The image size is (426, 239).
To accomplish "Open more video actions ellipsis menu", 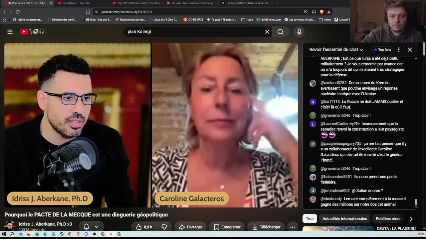I will (293, 227).
